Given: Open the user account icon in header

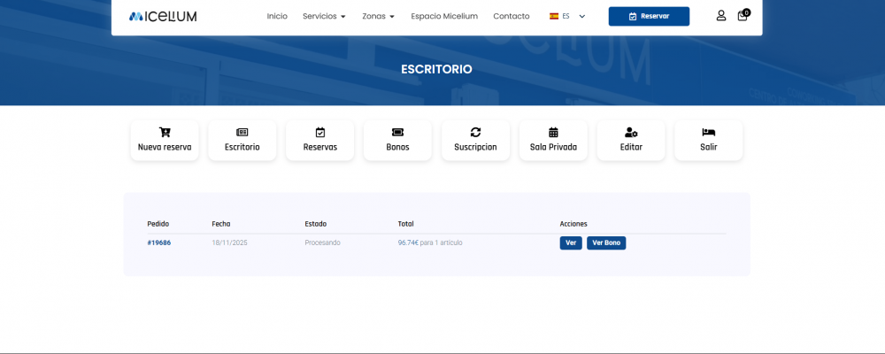Looking at the screenshot, I should [721, 16].
